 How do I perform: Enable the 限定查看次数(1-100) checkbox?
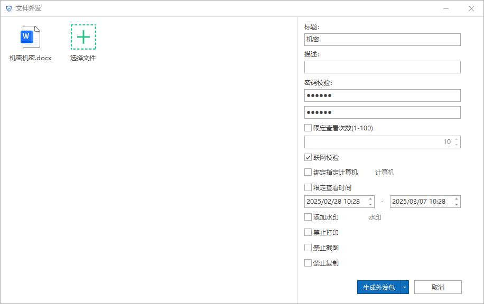tap(308, 127)
